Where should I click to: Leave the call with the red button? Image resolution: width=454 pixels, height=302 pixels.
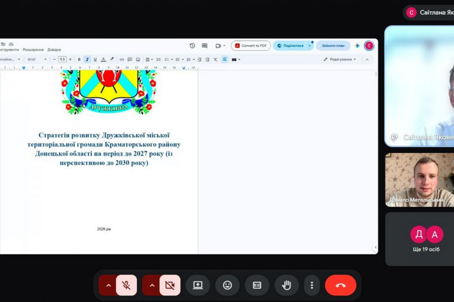click(x=340, y=285)
